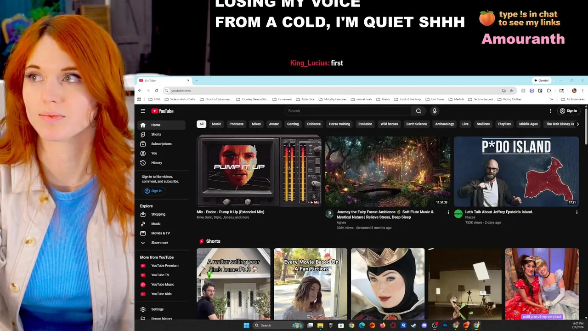Select the All category chip
Screen dimensions: 588x331
click(201, 124)
